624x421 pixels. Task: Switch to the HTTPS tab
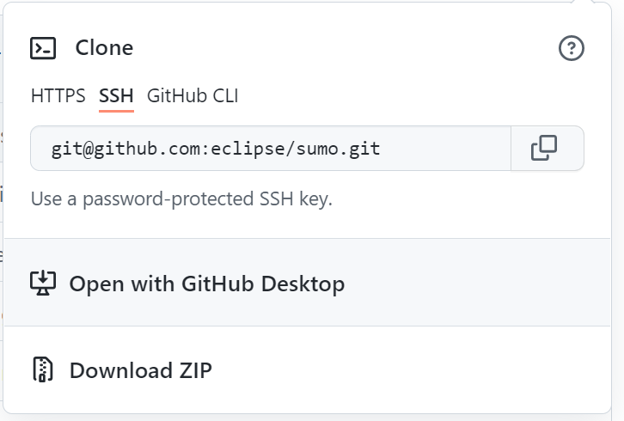click(x=58, y=95)
